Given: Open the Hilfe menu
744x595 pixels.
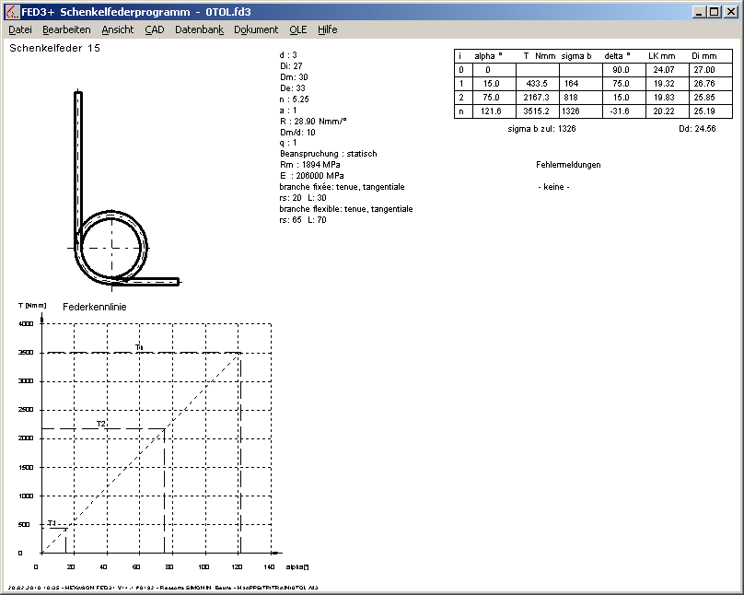Looking at the screenshot, I should 328,29.
